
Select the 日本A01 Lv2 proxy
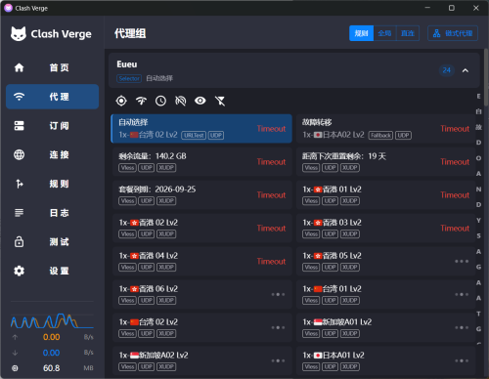point(386,360)
